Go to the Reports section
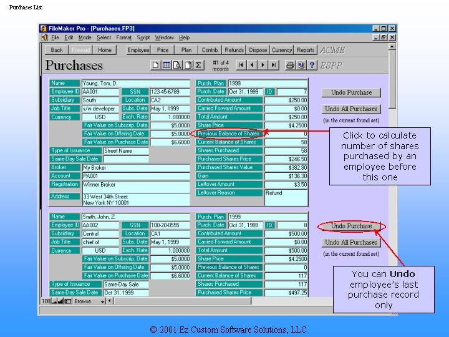449x337 pixels. tap(306, 50)
